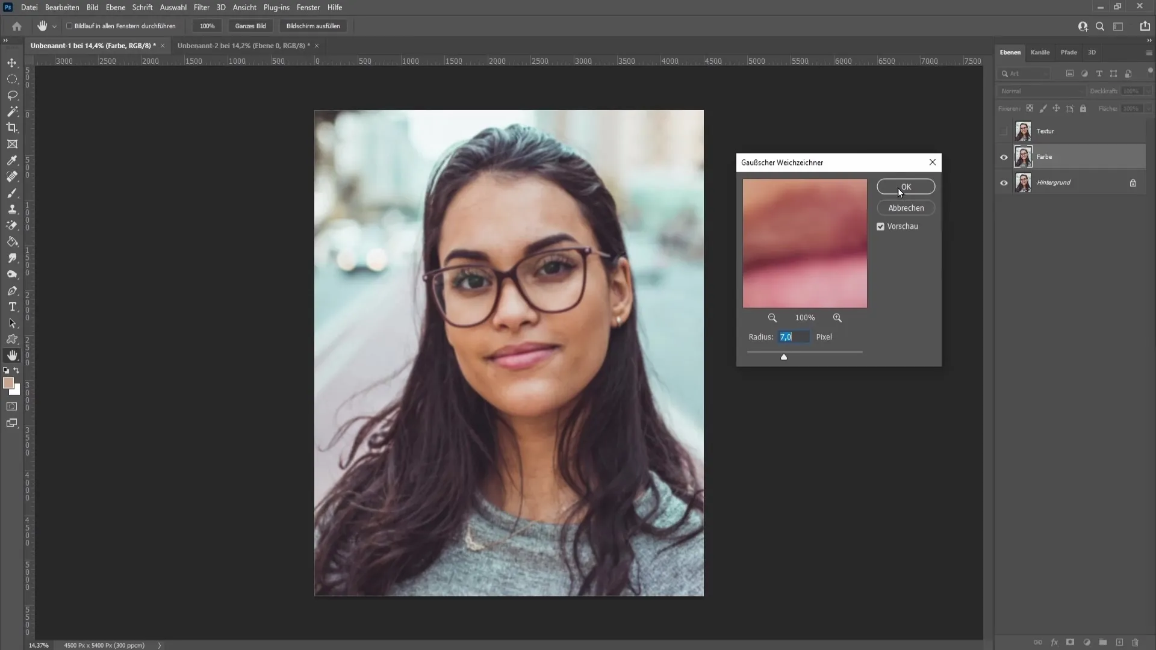The image size is (1156, 650).
Task: Zoom out the Gaussian blur preview
Action: (x=772, y=318)
